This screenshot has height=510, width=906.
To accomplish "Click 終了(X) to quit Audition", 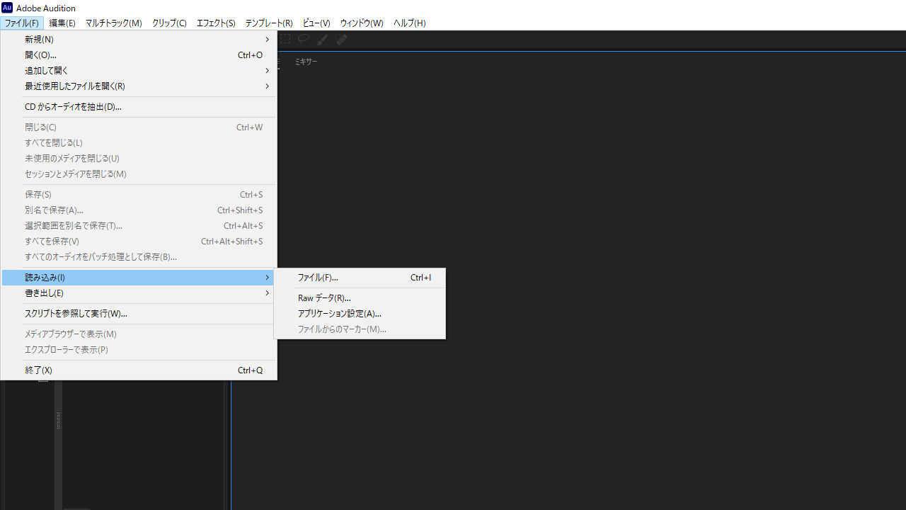I will point(38,370).
